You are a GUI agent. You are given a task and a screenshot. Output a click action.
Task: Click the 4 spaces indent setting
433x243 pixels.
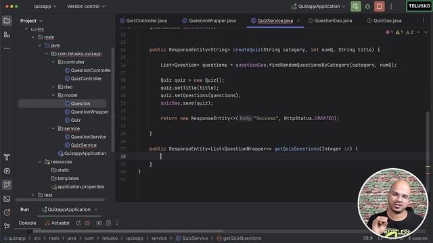coord(417,238)
